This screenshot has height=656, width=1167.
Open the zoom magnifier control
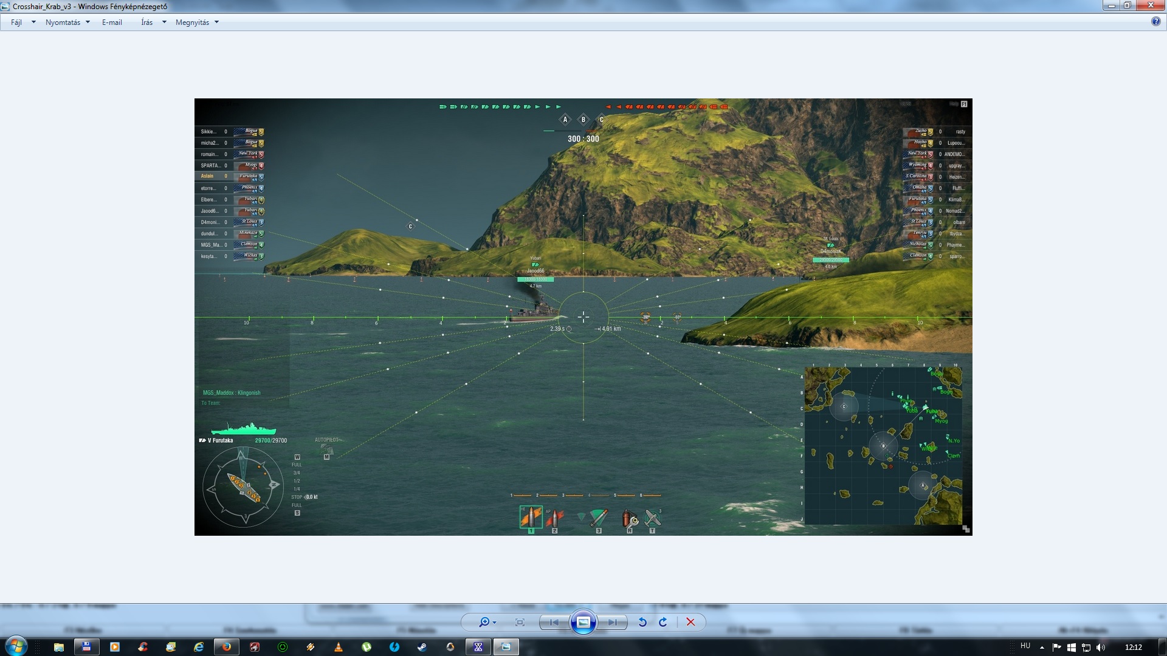pyautogui.click(x=487, y=622)
